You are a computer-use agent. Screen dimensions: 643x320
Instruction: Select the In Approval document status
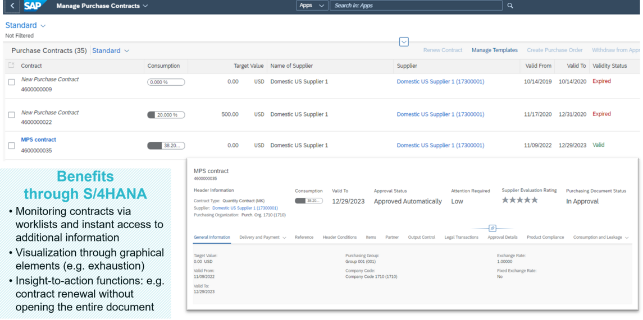pos(582,201)
